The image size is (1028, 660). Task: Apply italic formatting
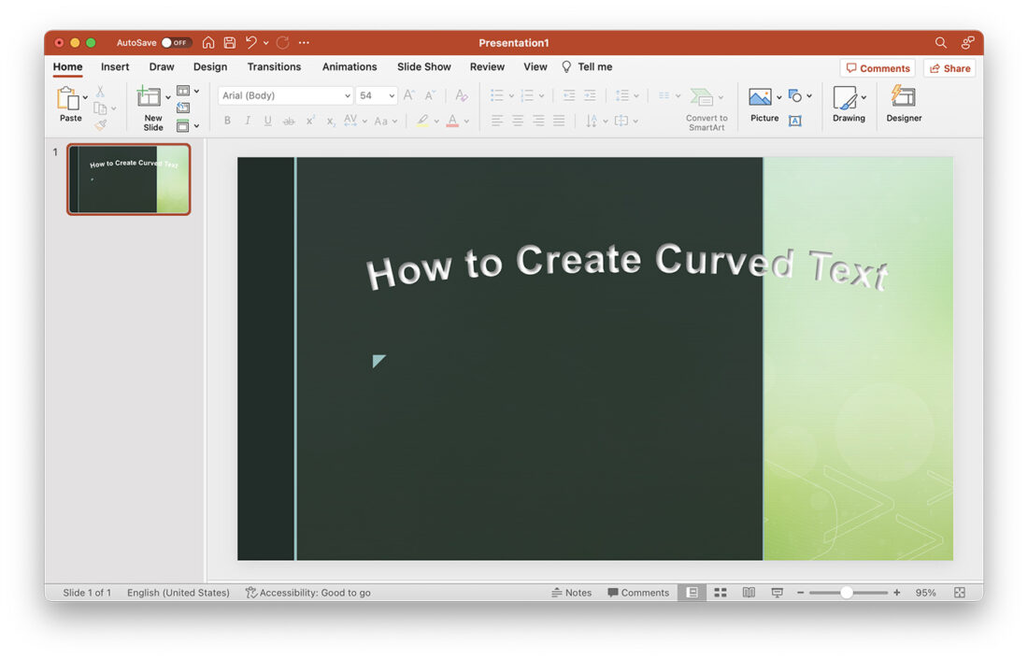pos(248,121)
